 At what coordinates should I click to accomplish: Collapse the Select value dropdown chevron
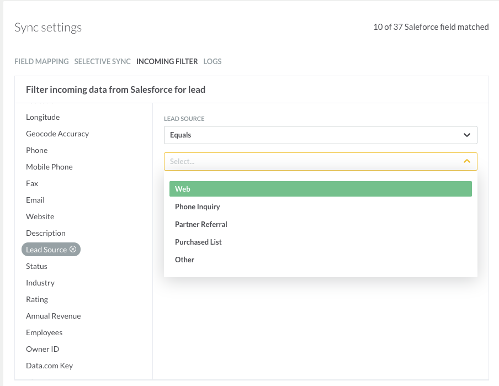coord(466,161)
